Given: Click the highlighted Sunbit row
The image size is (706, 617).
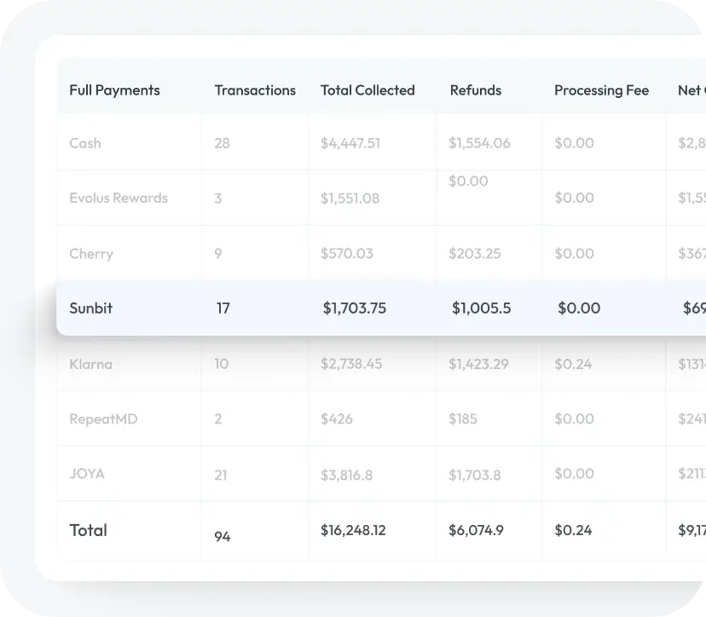Looking at the screenshot, I should pyautogui.click(x=91, y=308).
